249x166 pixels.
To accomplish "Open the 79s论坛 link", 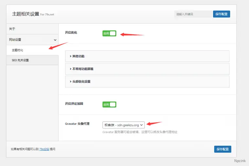I will coord(44,149).
